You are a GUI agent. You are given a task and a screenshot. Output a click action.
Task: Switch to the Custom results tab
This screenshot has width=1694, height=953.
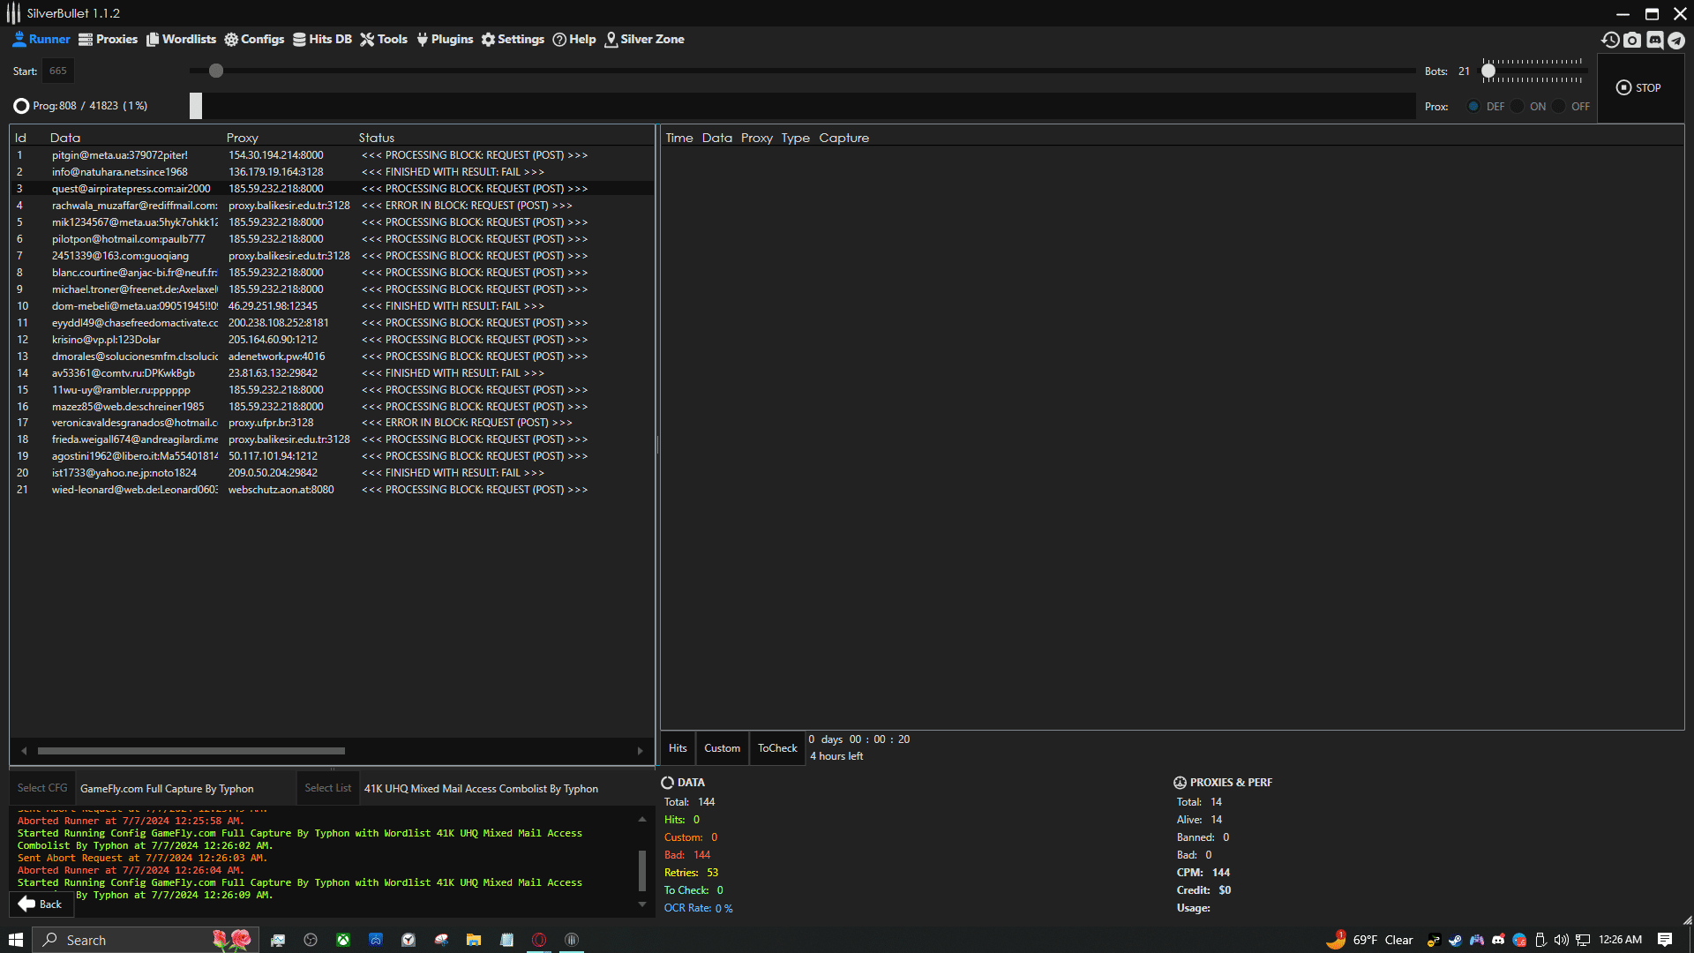[x=722, y=748]
